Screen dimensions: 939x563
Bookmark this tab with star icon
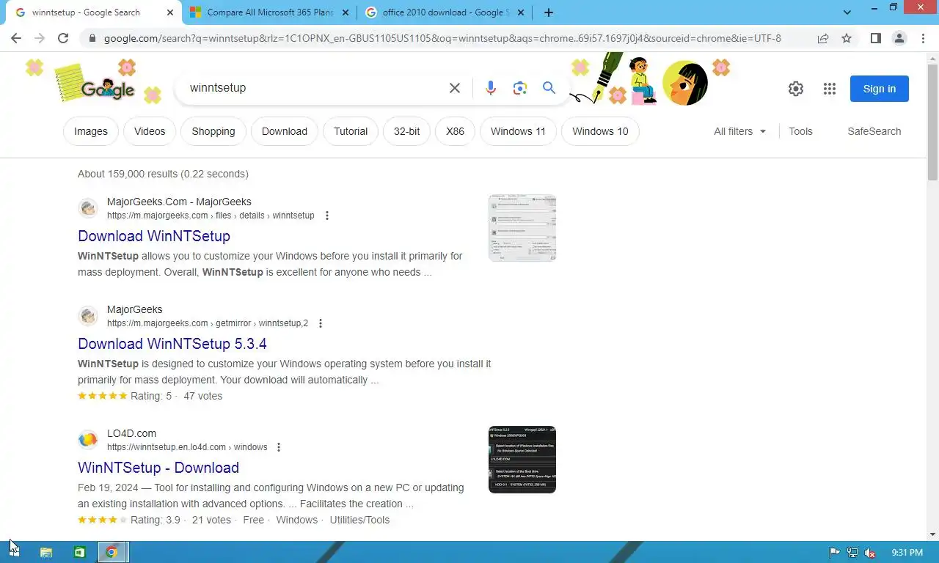coord(847,38)
